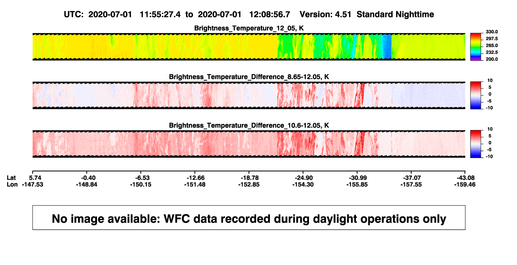Click the 'No image available: WFC data' message box
The image size is (517, 265).
(x=249, y=217)
